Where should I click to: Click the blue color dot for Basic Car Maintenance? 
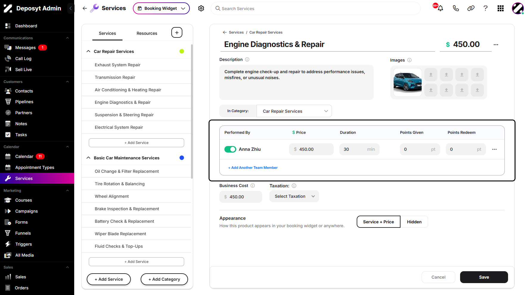tap(182, 158)
